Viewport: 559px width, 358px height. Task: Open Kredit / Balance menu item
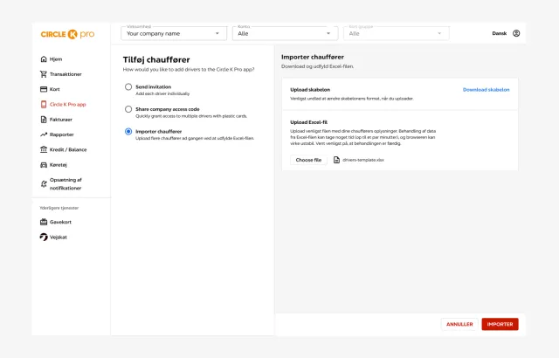(68, 149)
